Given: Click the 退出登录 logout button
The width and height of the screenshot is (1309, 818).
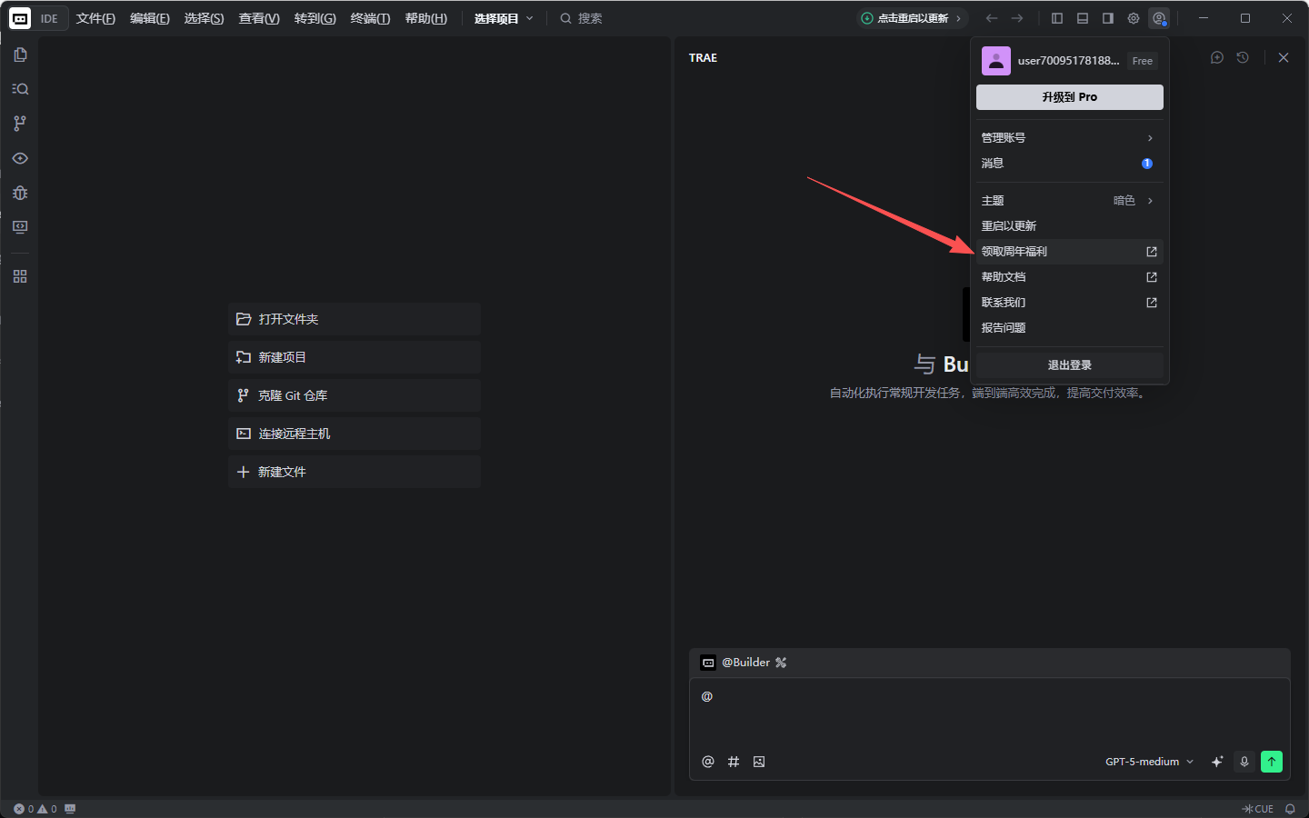Looking at the screenshot, I should click(x=1069, y=365).
